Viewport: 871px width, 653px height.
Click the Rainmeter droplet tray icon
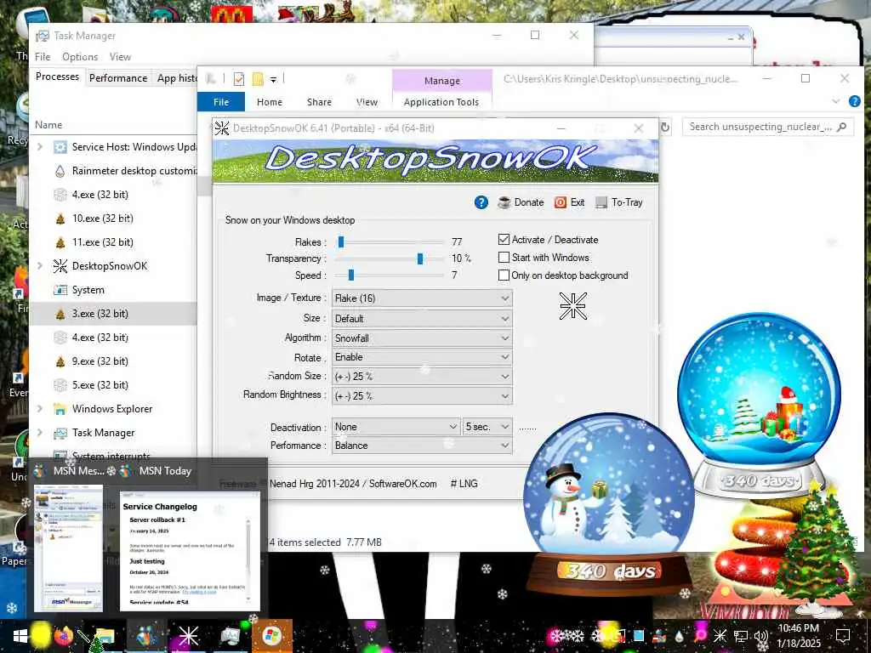click(679, 636)
